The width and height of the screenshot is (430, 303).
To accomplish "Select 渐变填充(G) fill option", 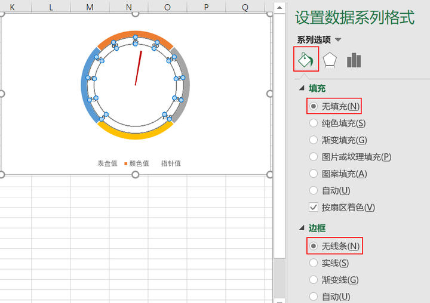I will click(x=338, y=140).
